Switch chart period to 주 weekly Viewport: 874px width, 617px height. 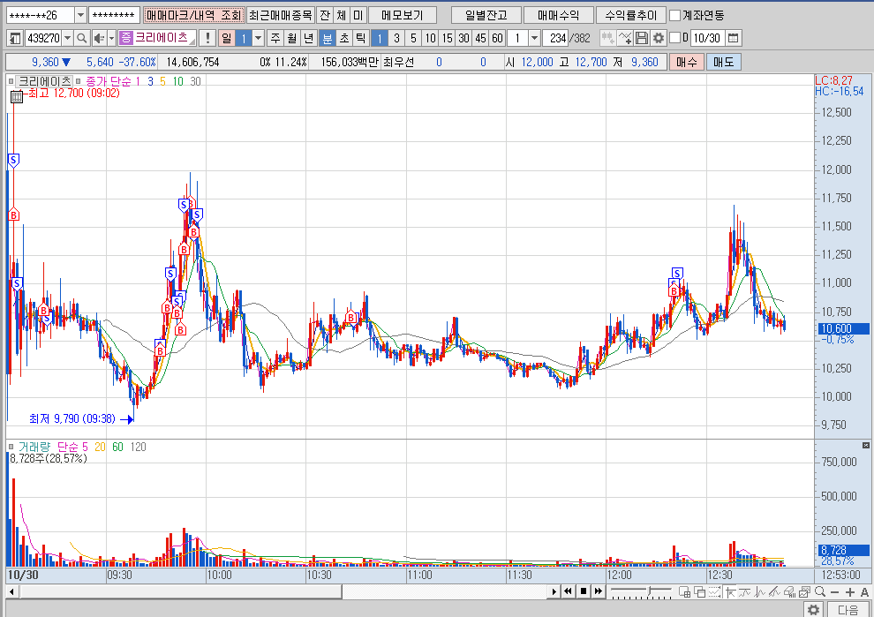(x=275, y=38)
